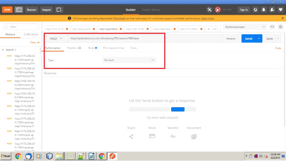The width and height of the screenshot is (286, 161).
Task: Click the Sign In button
Action: coord(244,10)
